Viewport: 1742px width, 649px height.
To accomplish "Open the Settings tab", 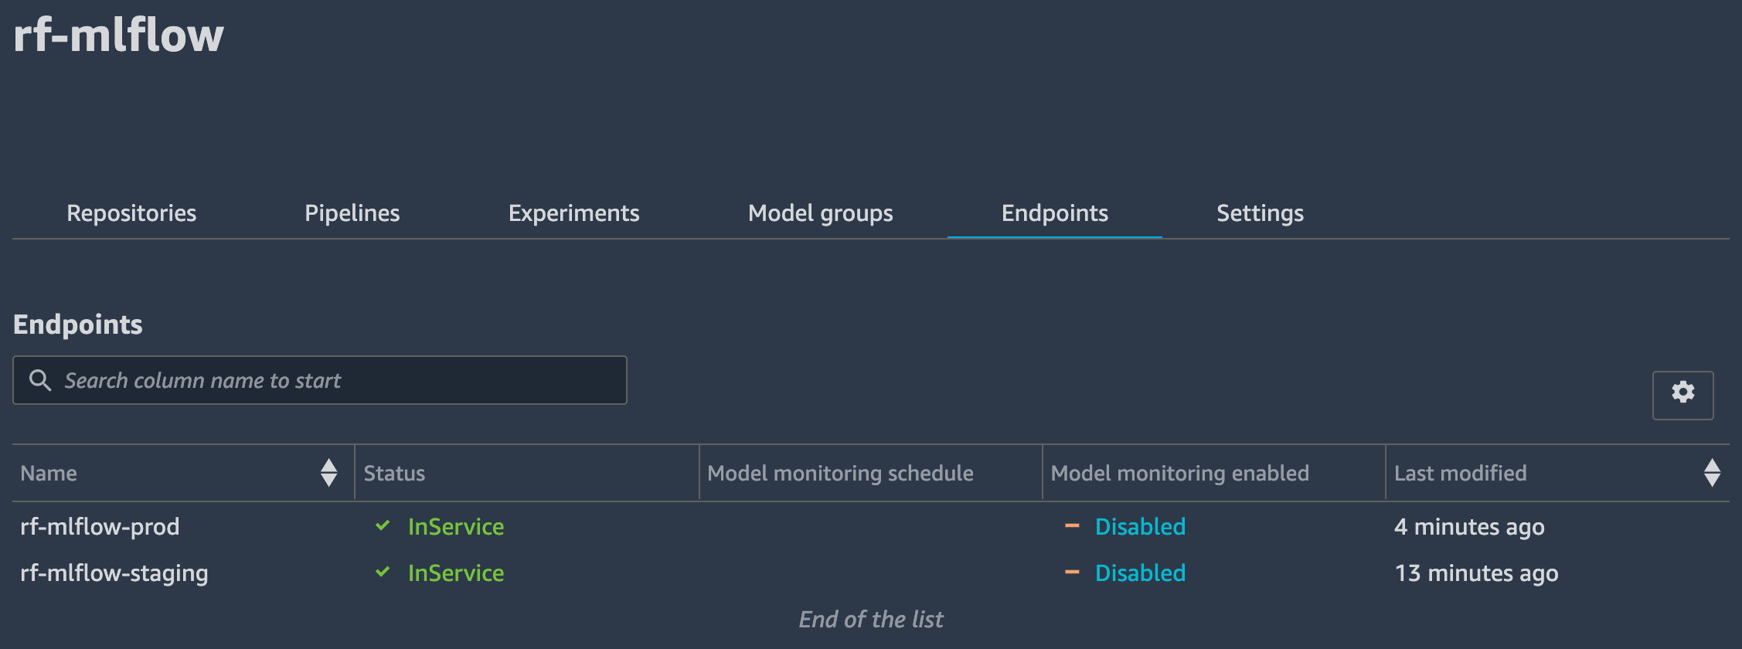I will (1260, 213).
